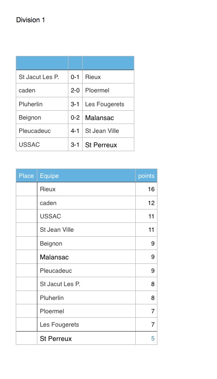217x379 pixels.
Task: Select Les Fougerets in the results table
Action: (x=108, y=104)
